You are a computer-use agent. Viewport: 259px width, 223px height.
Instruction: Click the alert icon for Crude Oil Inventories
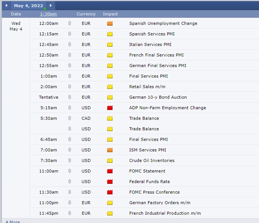69,160
